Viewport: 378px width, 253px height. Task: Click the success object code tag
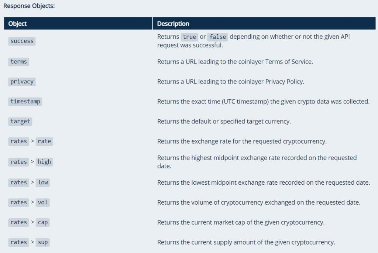pyautogui.click(x=22, y=41)
